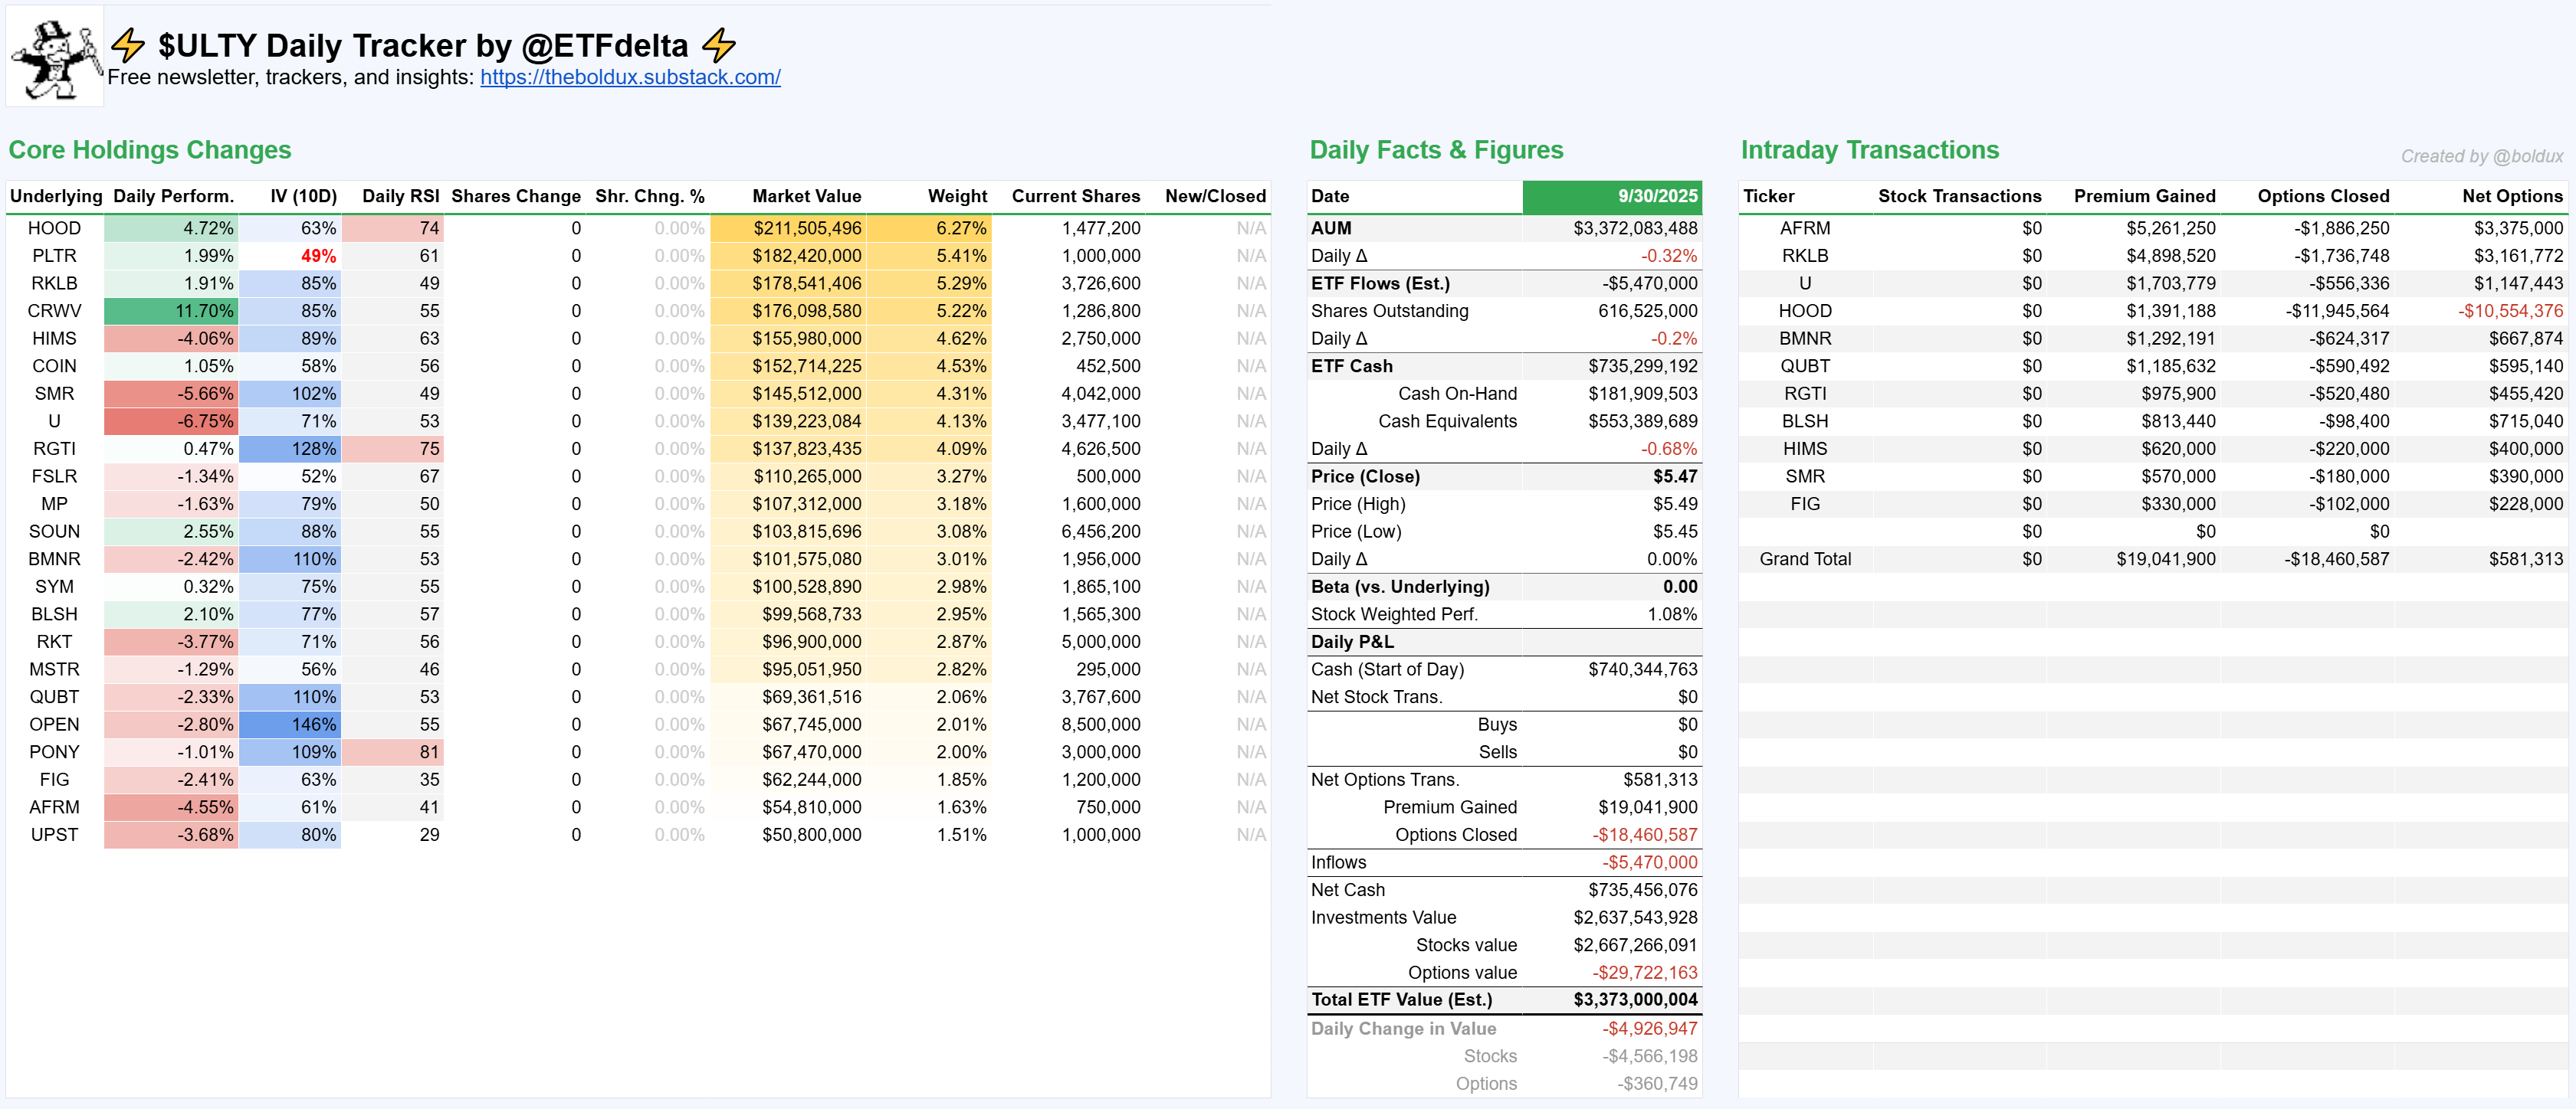Click the Total ETF Value (Est.) row label
Screen dimensions: 2576x1109
pyautogui.click(x=1401, y=1000)
